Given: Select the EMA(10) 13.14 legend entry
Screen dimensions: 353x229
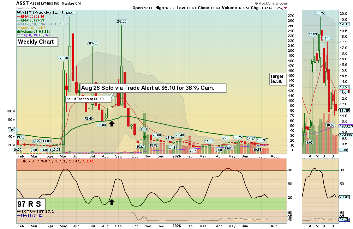Looking at the screenshot, I should click(31, 17).
